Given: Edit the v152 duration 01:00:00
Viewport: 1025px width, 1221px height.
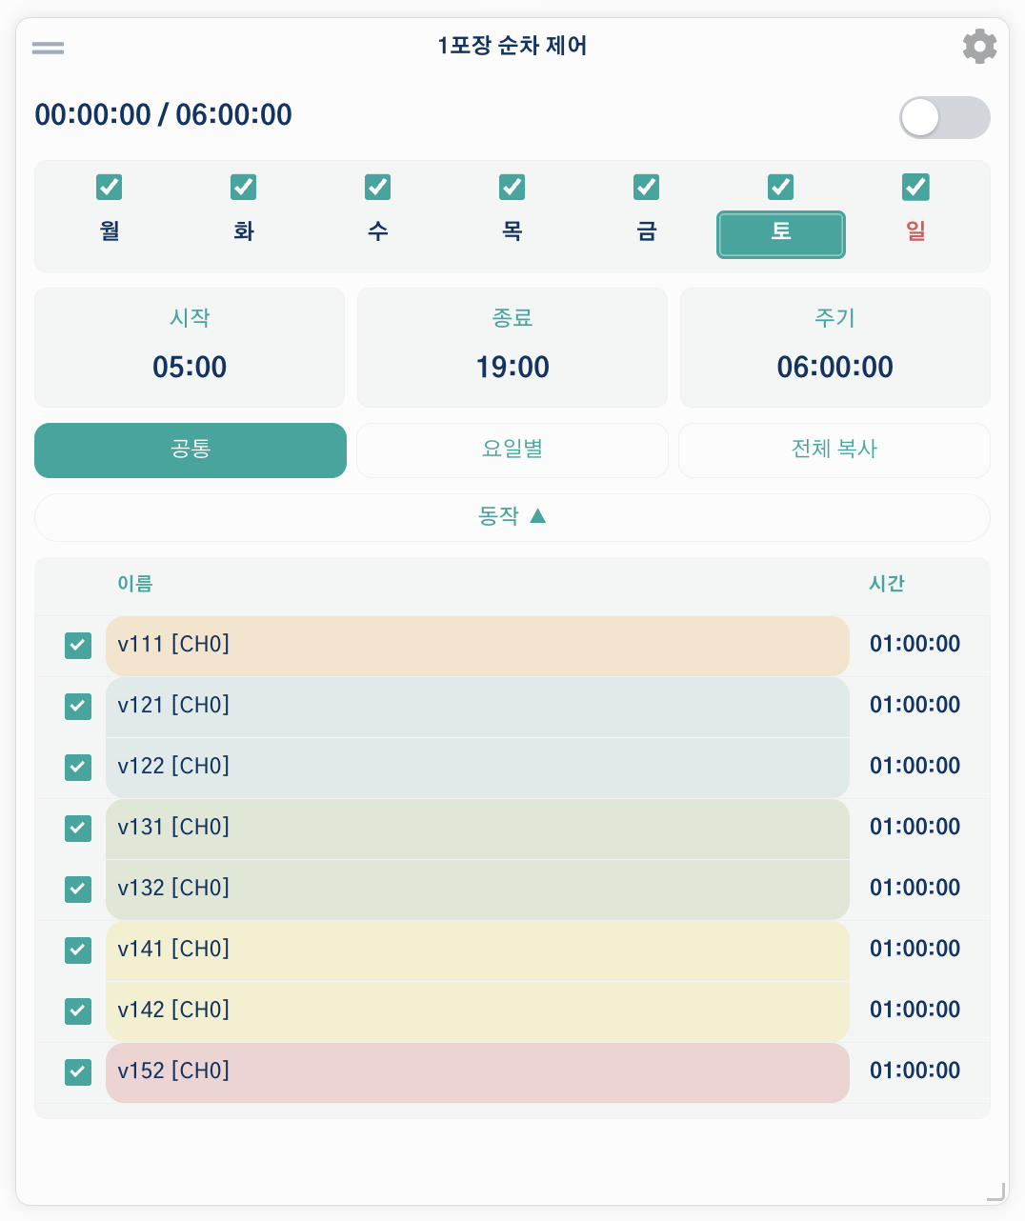Looking at the screenshot, I should click(914, 1071).
